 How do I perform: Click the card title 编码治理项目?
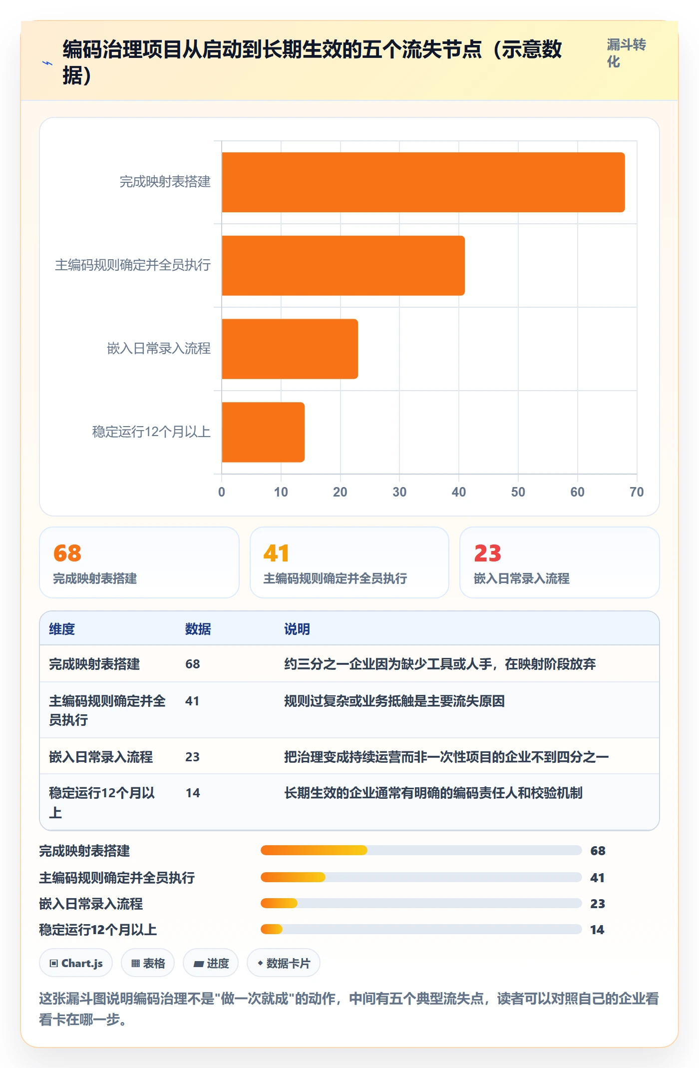tap(312, 62)
